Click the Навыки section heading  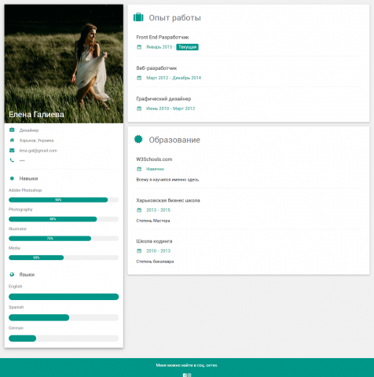pyautogui.click(x=28, y=178)
